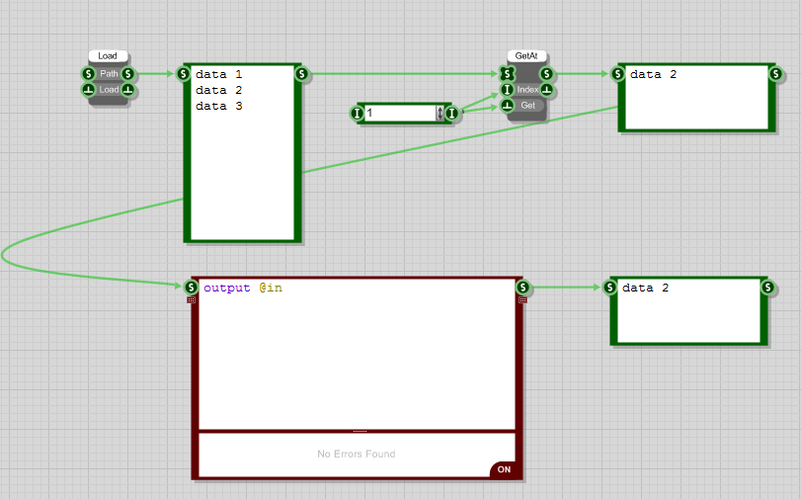The width and height of the screenshot is (801, 499).
Task: Click into the number input field showing 1
Action: (x=399, y=114)
